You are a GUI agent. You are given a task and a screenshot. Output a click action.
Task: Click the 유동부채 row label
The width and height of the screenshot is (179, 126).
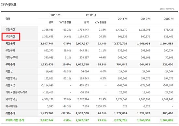(x=10, y=50)
